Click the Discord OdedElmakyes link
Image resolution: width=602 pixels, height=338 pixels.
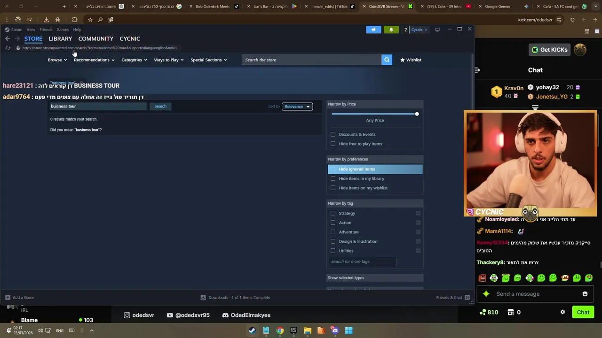click(246, 315)
